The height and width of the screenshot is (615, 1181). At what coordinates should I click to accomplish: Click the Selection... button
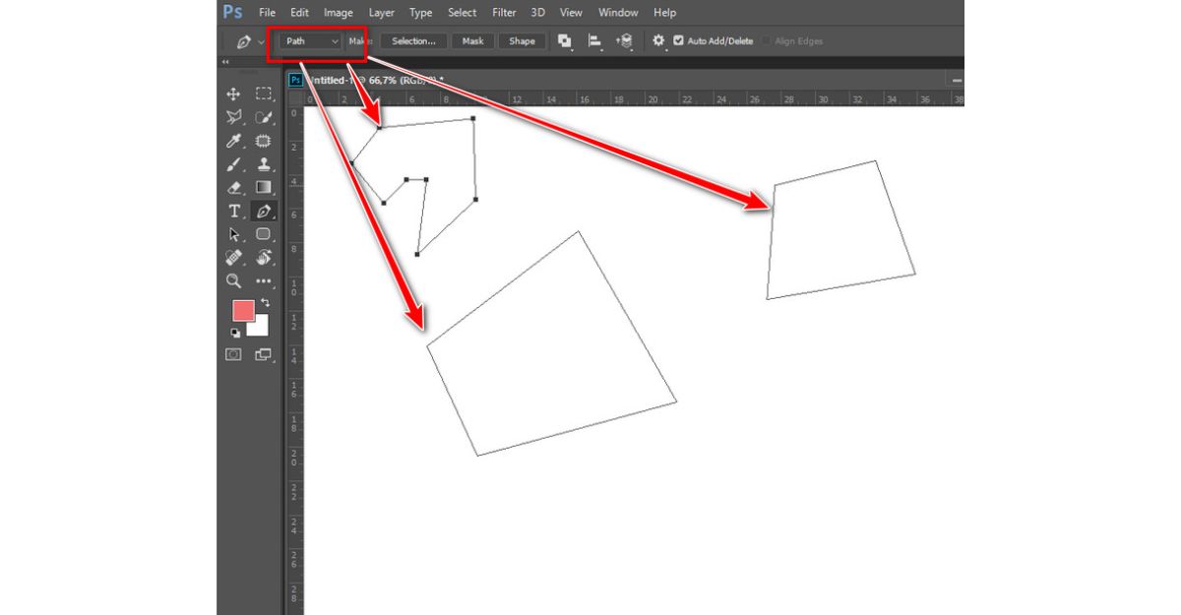click(x=413, y=41)
